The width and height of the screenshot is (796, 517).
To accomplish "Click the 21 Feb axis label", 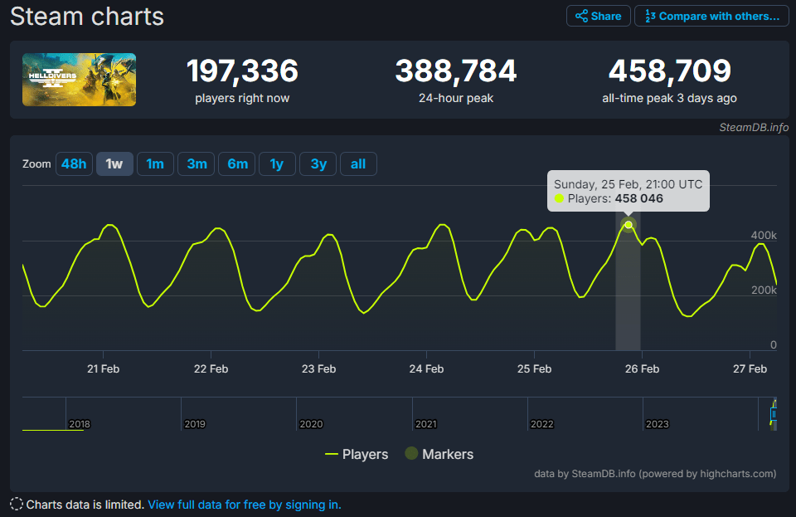I will (103, 368).
